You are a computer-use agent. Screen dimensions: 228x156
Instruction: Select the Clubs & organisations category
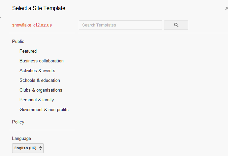pos(41,90)
